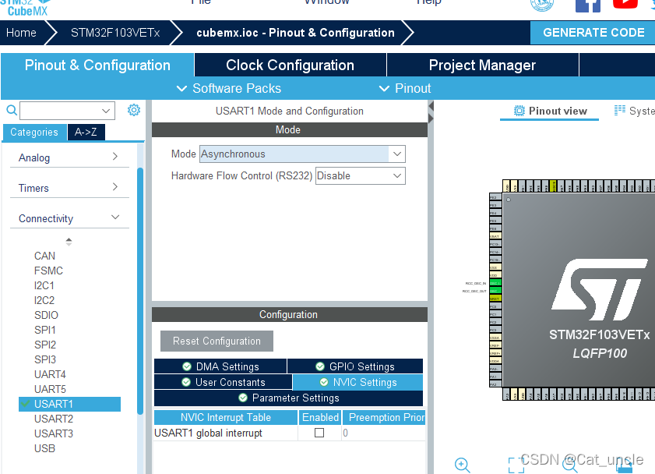
Task: Select SPI3 peripheral
Action: (44, 359)
